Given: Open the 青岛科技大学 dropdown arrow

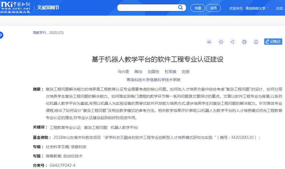Looking at the screenshot, I should pyautogui.click(x=268, y=8).
